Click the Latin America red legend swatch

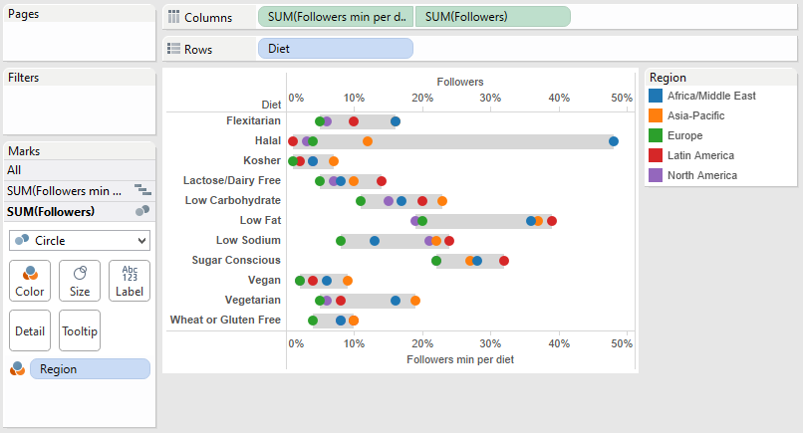click(656, 155)
